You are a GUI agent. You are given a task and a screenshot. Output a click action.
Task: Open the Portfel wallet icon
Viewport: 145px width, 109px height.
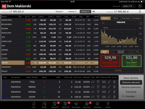click(x=44, y=105)
